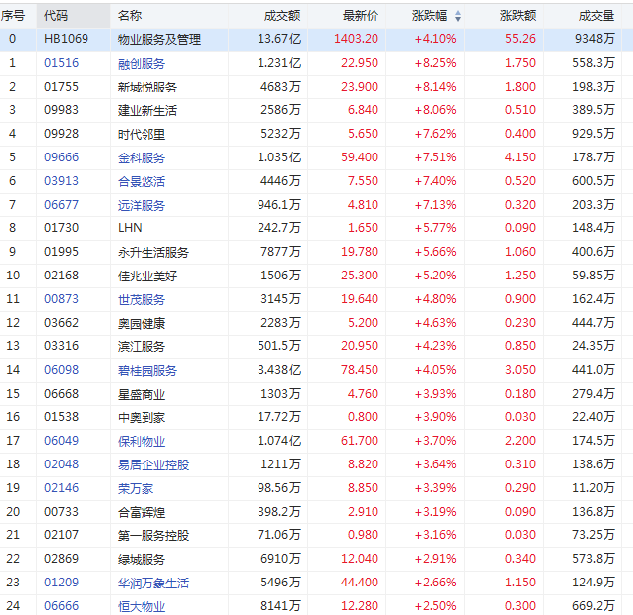Open the 金科服务 stock link
Image resolution: width=633 pixels, height=615 pixels.
142,157
